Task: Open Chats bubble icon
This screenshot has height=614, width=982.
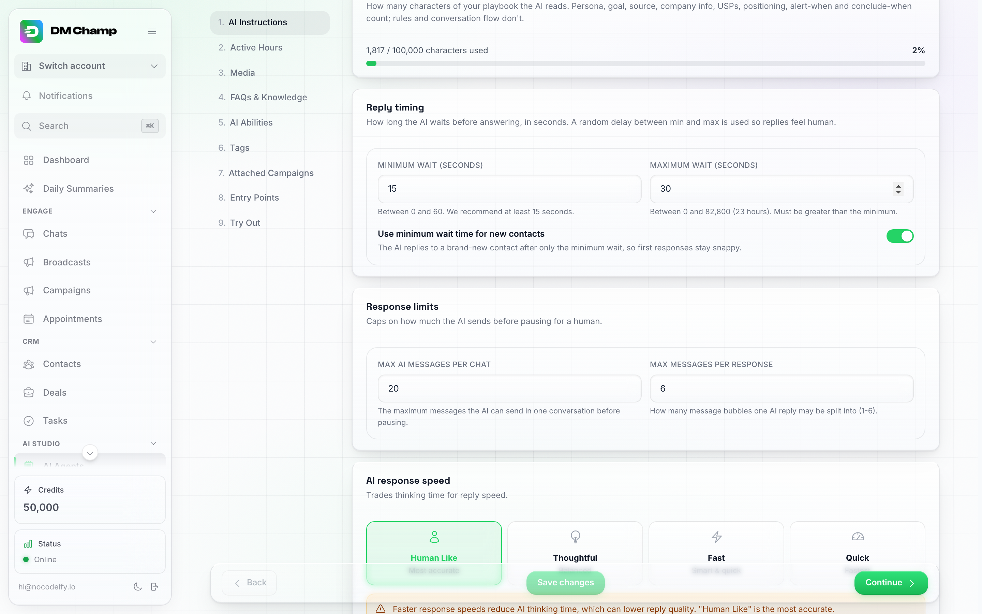Action: point(28,234)
